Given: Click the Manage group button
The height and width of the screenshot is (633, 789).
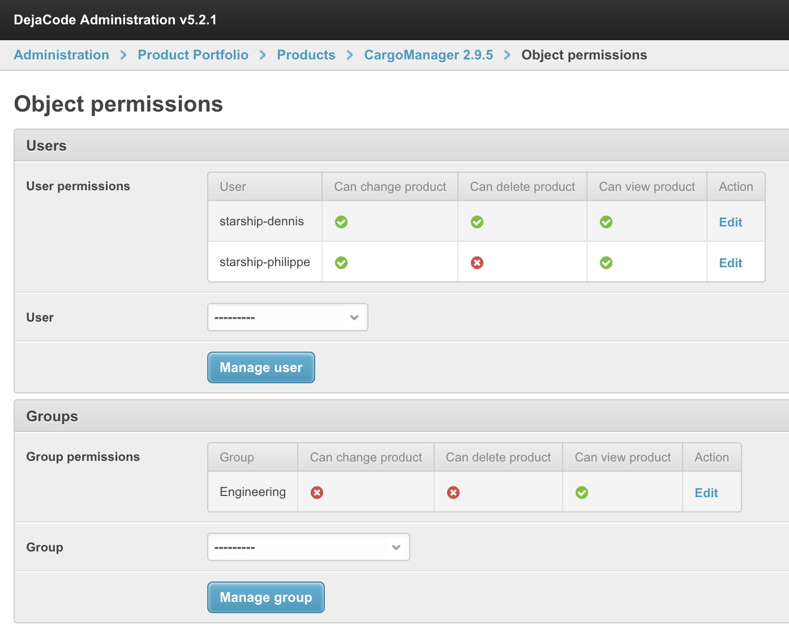Looking at the screenshot, I should pyautogui.click(x=266, y=597).
